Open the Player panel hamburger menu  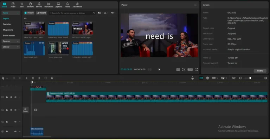195,5
